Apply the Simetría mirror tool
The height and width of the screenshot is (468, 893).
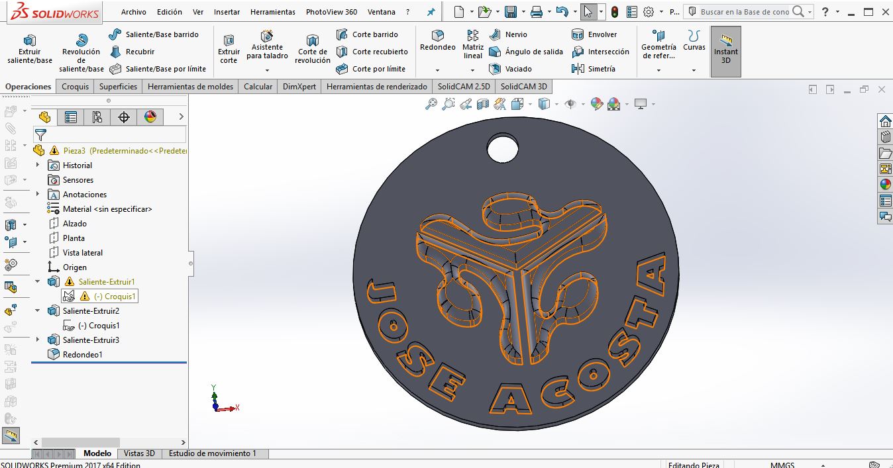[594, 69]
